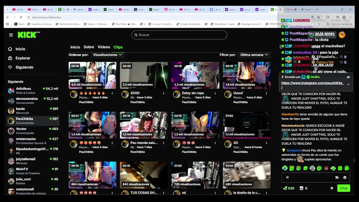Switch to the Sobre channel tab
Screen dimensions: 359x202
click(x=89, y=47)
